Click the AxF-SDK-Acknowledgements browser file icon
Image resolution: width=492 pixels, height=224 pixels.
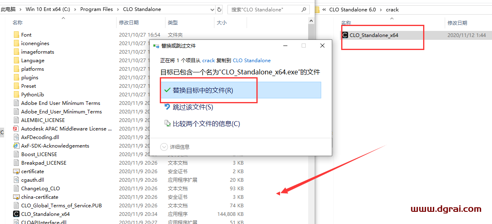(16, 146)
